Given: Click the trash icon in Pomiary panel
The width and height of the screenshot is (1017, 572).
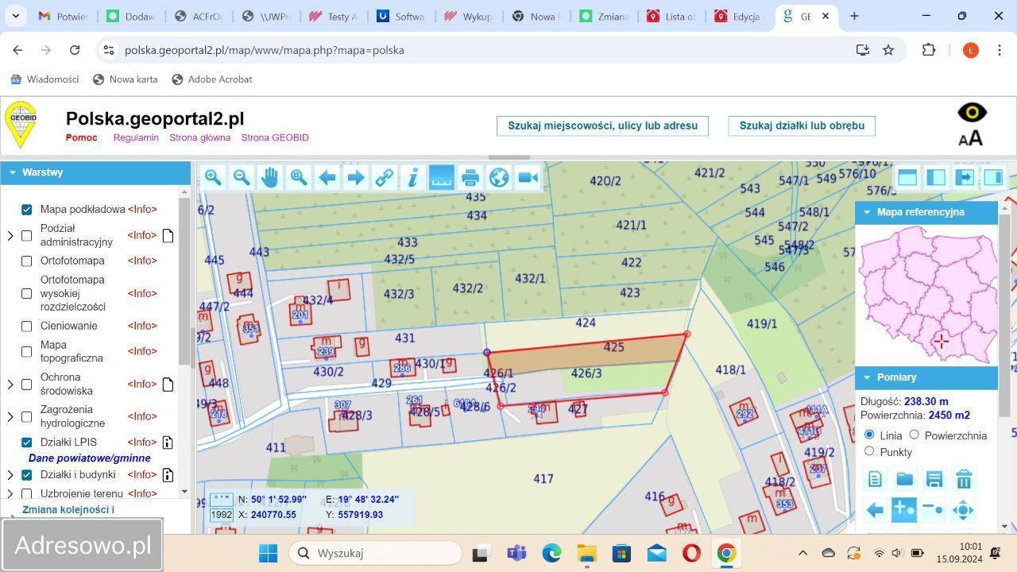Looking at the screenshot, I should (x=964, y=479).
